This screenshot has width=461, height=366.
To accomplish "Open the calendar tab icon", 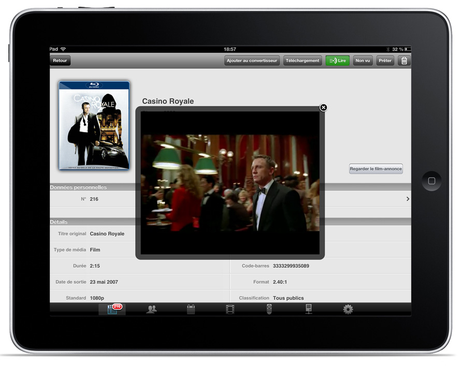I will (x=191, y=309).
